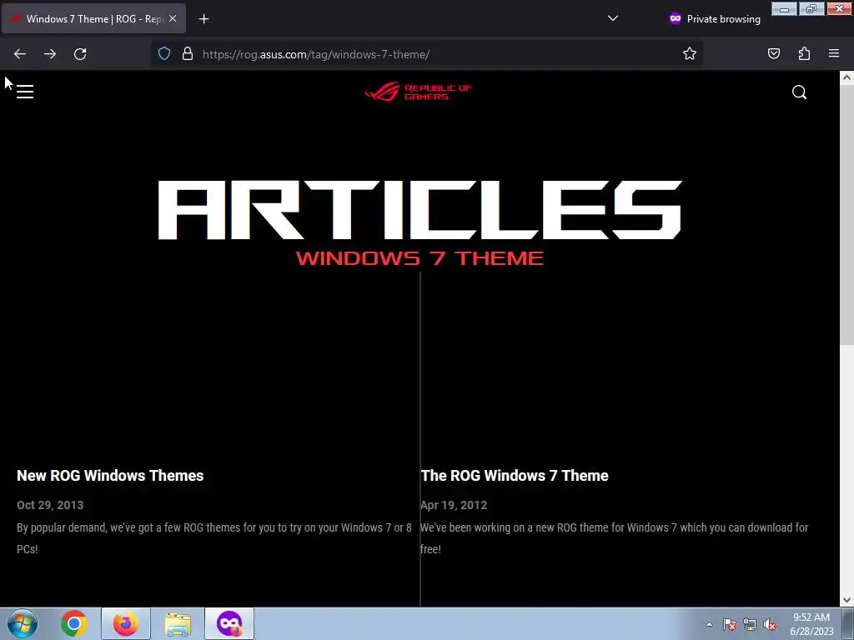Click the scrollbar up arrow

[846, 77]
